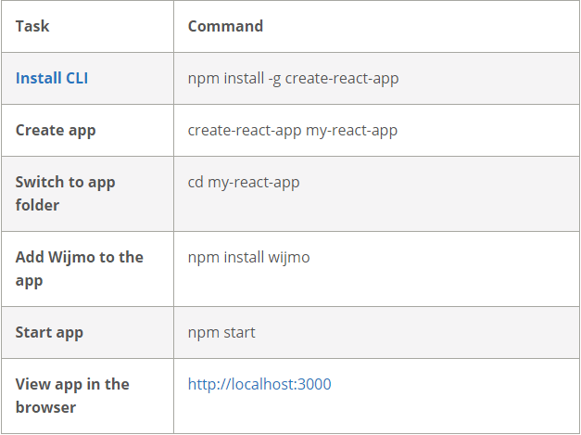Click the npm install wijmo command text

(248, 257)
